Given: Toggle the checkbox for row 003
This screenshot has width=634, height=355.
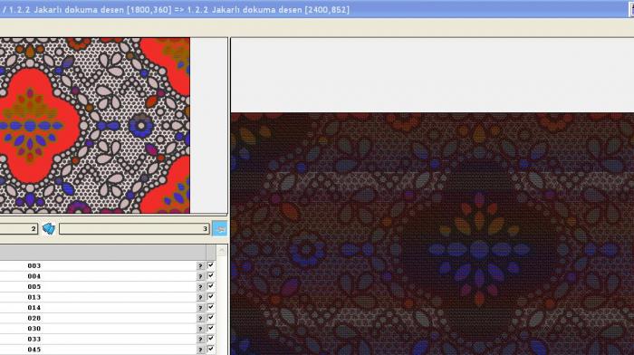Looking at the screenshot, I should coord(211,265).
